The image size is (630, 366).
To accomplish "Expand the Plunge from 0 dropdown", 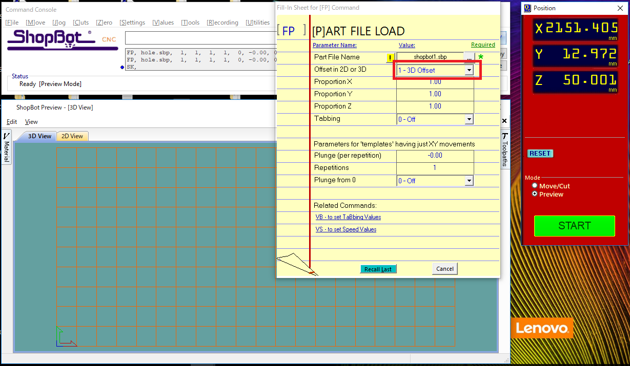I will click(469, 181).
